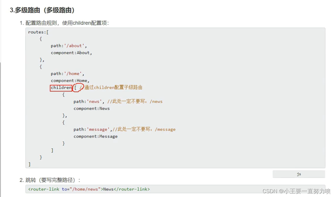Screen dimensions: 335x197
Task: Click the to="/home/news" attribute in router-link code
Action: pyautogui.click(x=81, y=189)
